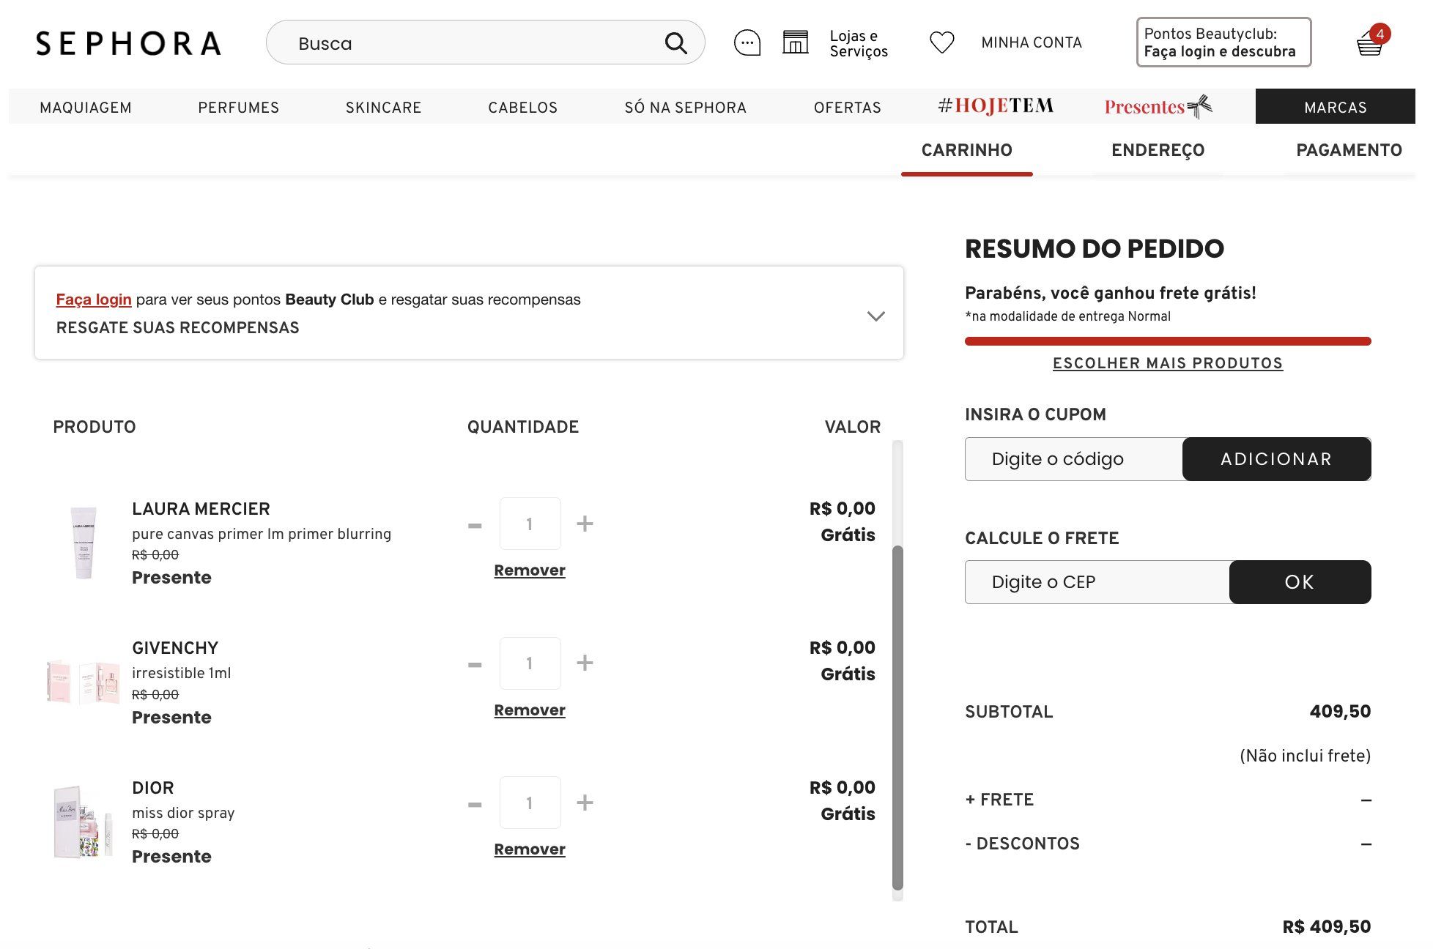Open the Perfumes menu
This screenshot has width=1433, height=949.
239,107
